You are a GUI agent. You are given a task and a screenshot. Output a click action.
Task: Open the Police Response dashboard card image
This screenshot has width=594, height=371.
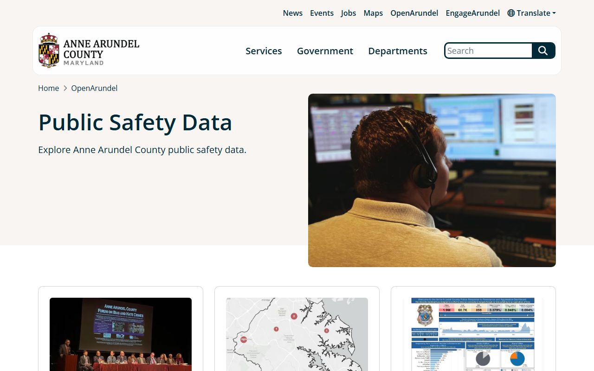pyautogui.click(x=473, y=334)
